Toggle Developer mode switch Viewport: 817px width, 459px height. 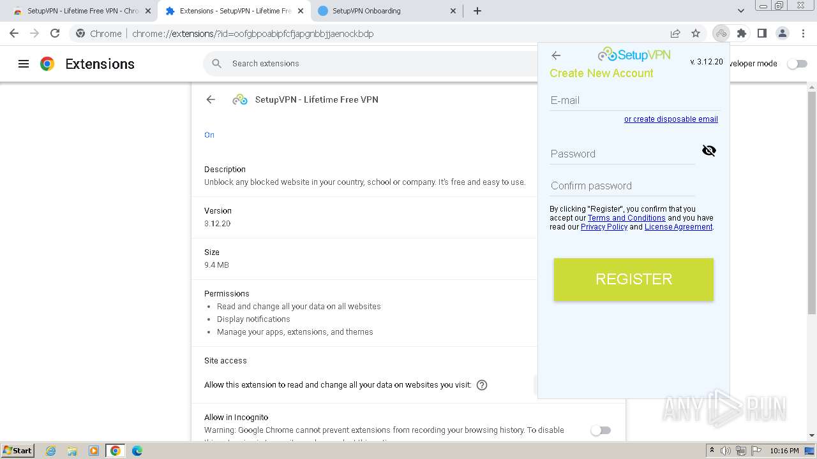click(797, 64)
